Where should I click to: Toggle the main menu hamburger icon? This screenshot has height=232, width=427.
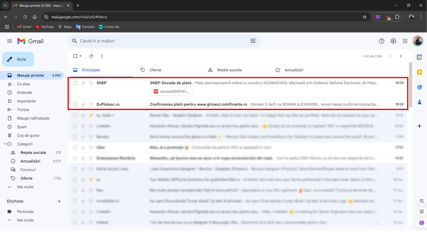pyautogui.click(x=10, y=41)
